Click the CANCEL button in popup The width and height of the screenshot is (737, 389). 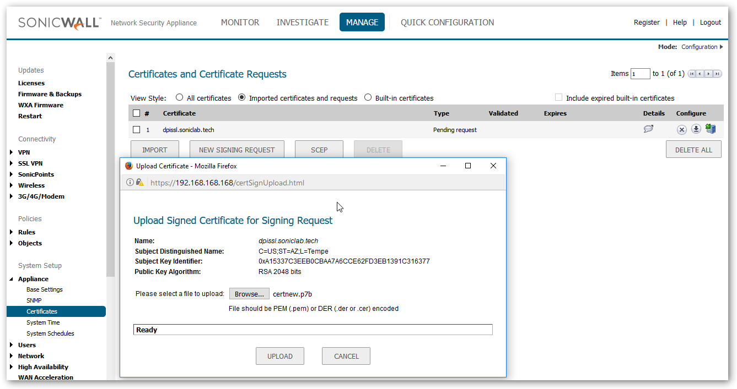point(346,356)
